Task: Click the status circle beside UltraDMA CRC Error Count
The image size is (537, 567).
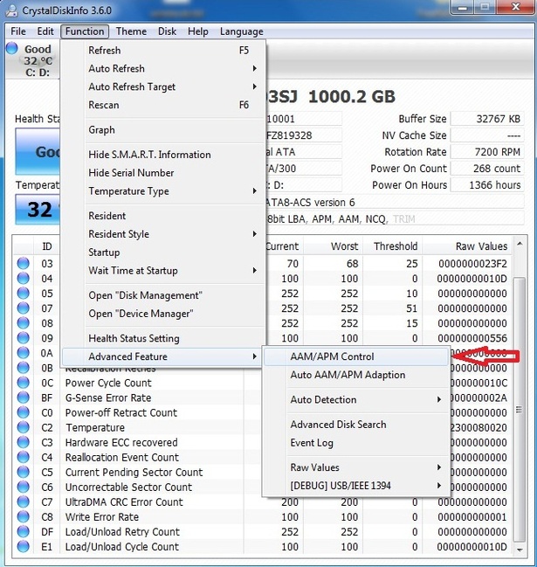Action: [x=23, y=501]
